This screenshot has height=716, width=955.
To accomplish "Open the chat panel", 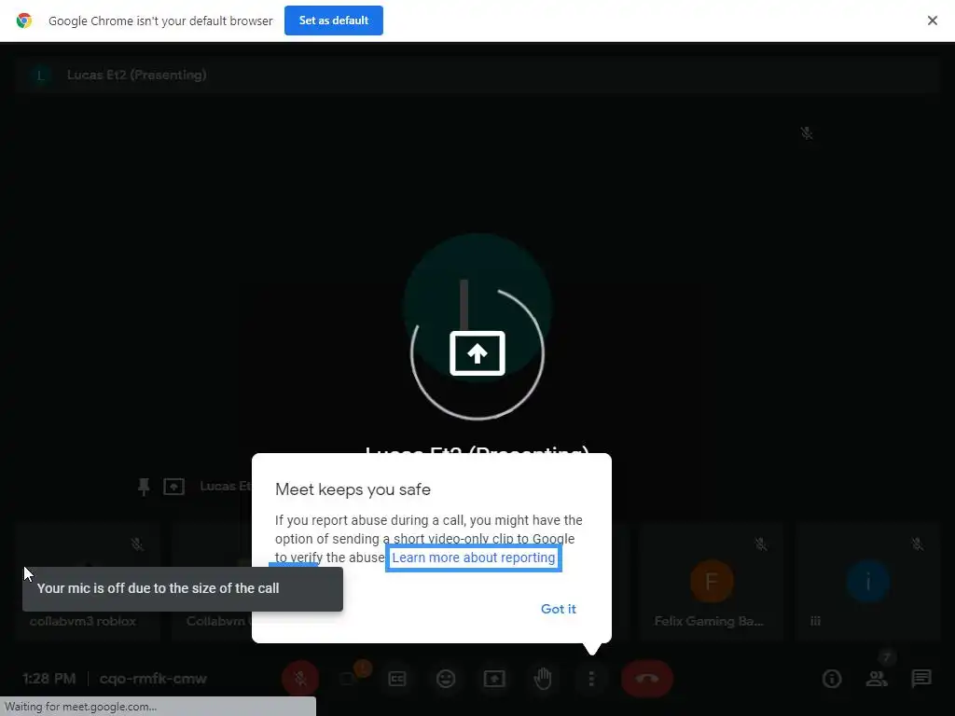I will [x=921, y=679].
